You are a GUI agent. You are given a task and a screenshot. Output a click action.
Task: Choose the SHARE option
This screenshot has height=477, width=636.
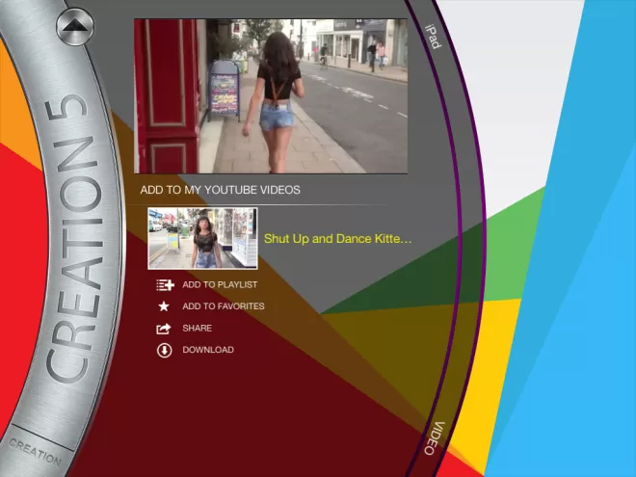198,329
